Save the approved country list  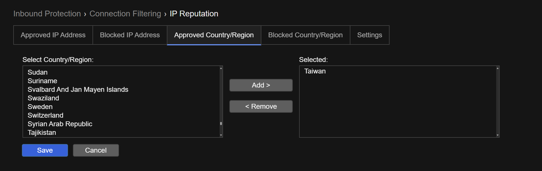45,150
